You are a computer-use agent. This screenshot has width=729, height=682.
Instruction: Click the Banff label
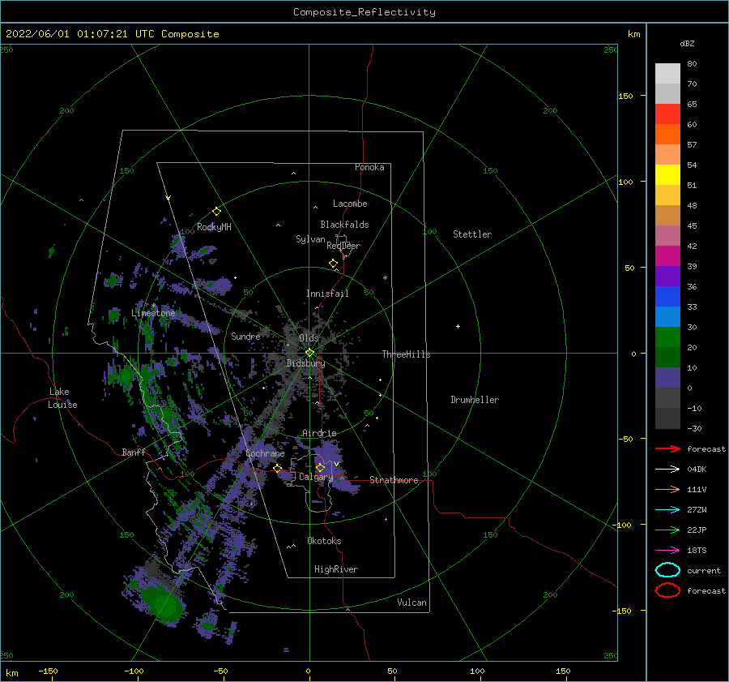134,452
